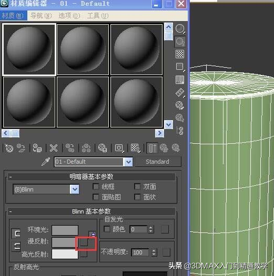Screen dimensions: 274x276
Task: Click the Get Material icon
Action: tap(9, 148)
